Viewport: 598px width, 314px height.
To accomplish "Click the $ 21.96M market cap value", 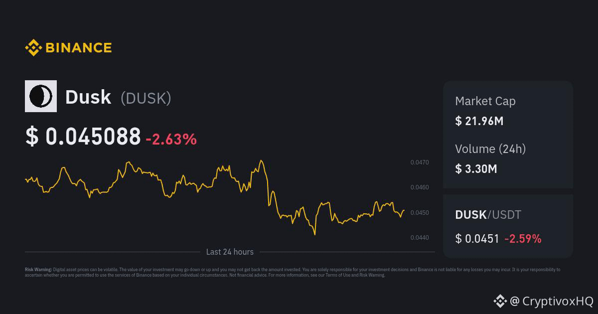I will (x=479, y=121).
